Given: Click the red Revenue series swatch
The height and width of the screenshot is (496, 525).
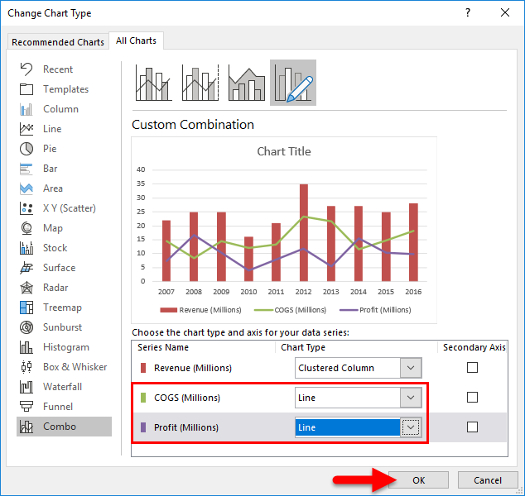Looking at the screenshot, I should click(143, 368).
